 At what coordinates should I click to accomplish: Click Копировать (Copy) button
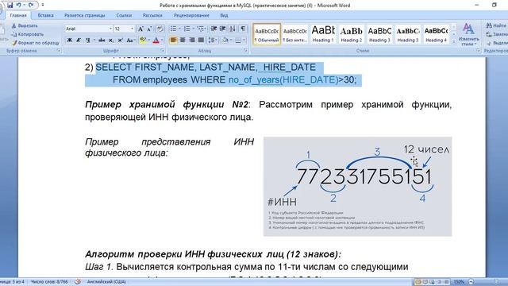(x=27, y=34)
